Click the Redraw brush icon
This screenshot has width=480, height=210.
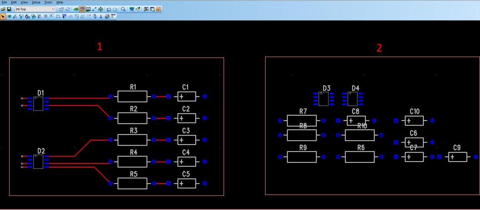138,9
